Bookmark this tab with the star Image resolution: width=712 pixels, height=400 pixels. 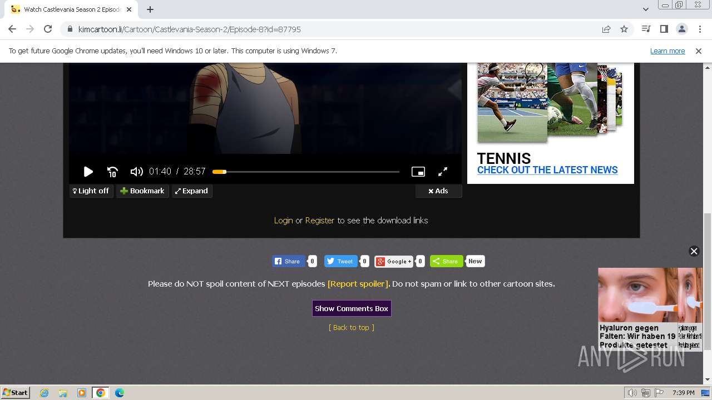pyautogui.click(x=624, y=29)
